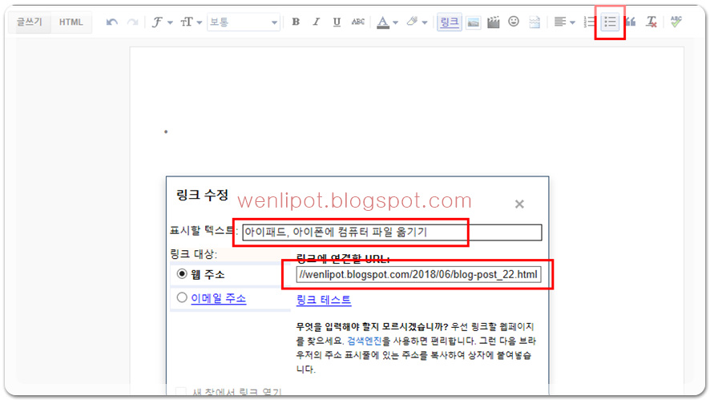Apply bulleted list formatting
Image resolution: width=710 pixels, height=400 pixels.
click(x=610, y=22)
